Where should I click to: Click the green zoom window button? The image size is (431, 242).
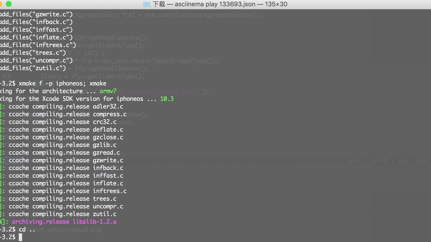9,4
